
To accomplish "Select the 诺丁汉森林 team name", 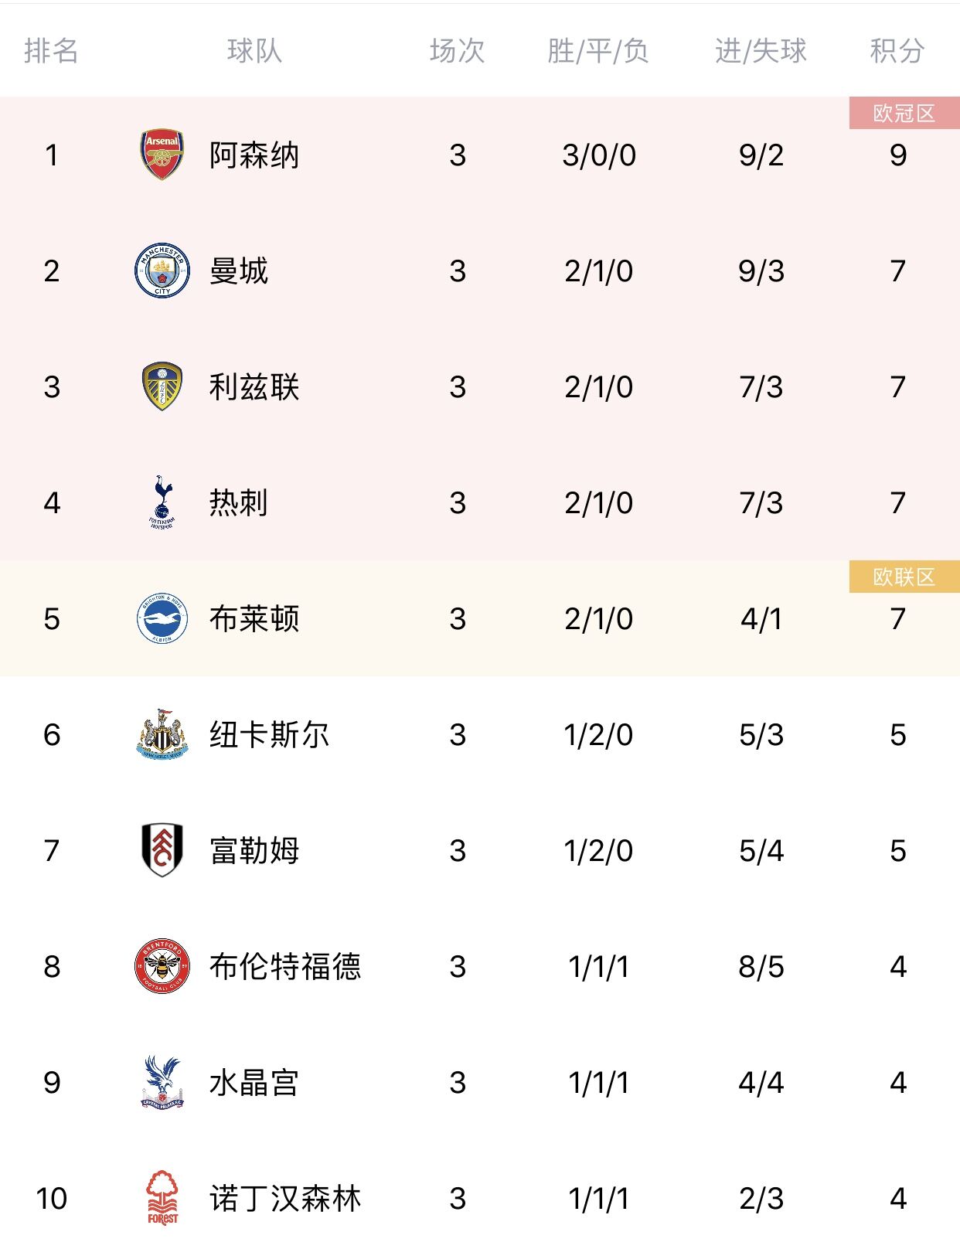I will click(x=285, y=1198).
